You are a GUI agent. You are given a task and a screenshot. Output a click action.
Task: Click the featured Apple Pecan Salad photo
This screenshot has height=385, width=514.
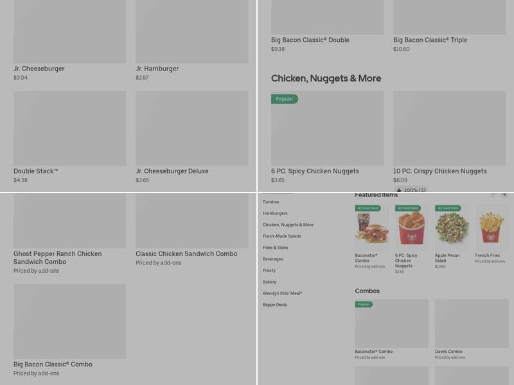pos(452,227)
